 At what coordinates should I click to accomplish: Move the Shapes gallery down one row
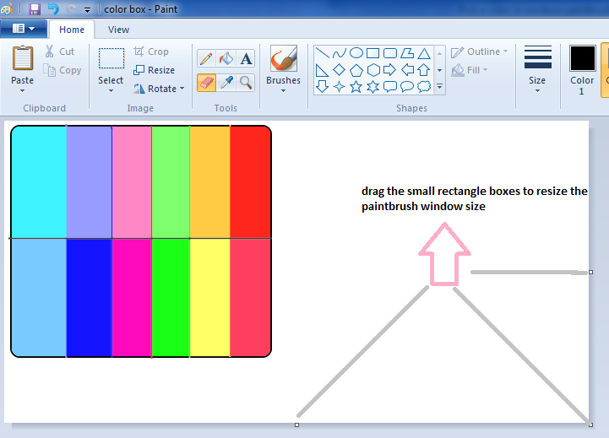440,70
